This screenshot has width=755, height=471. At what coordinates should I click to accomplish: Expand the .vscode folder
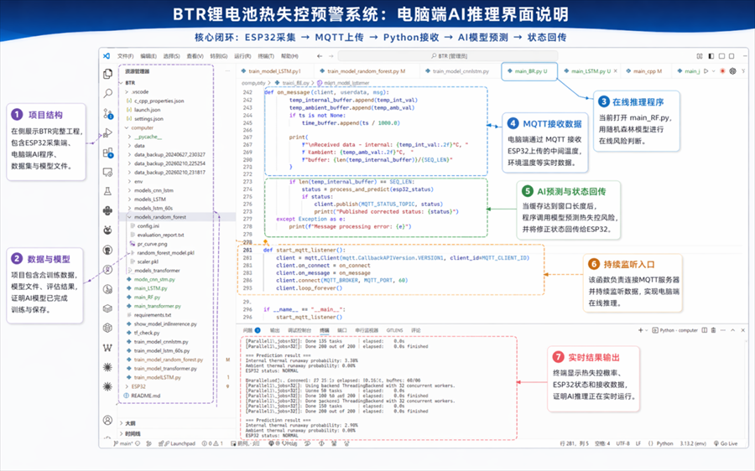140,92
